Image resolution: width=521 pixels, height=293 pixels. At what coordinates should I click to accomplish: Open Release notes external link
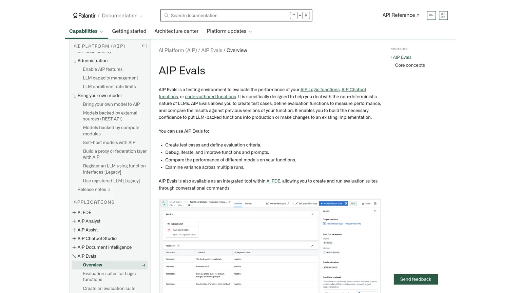click(94, 190)
